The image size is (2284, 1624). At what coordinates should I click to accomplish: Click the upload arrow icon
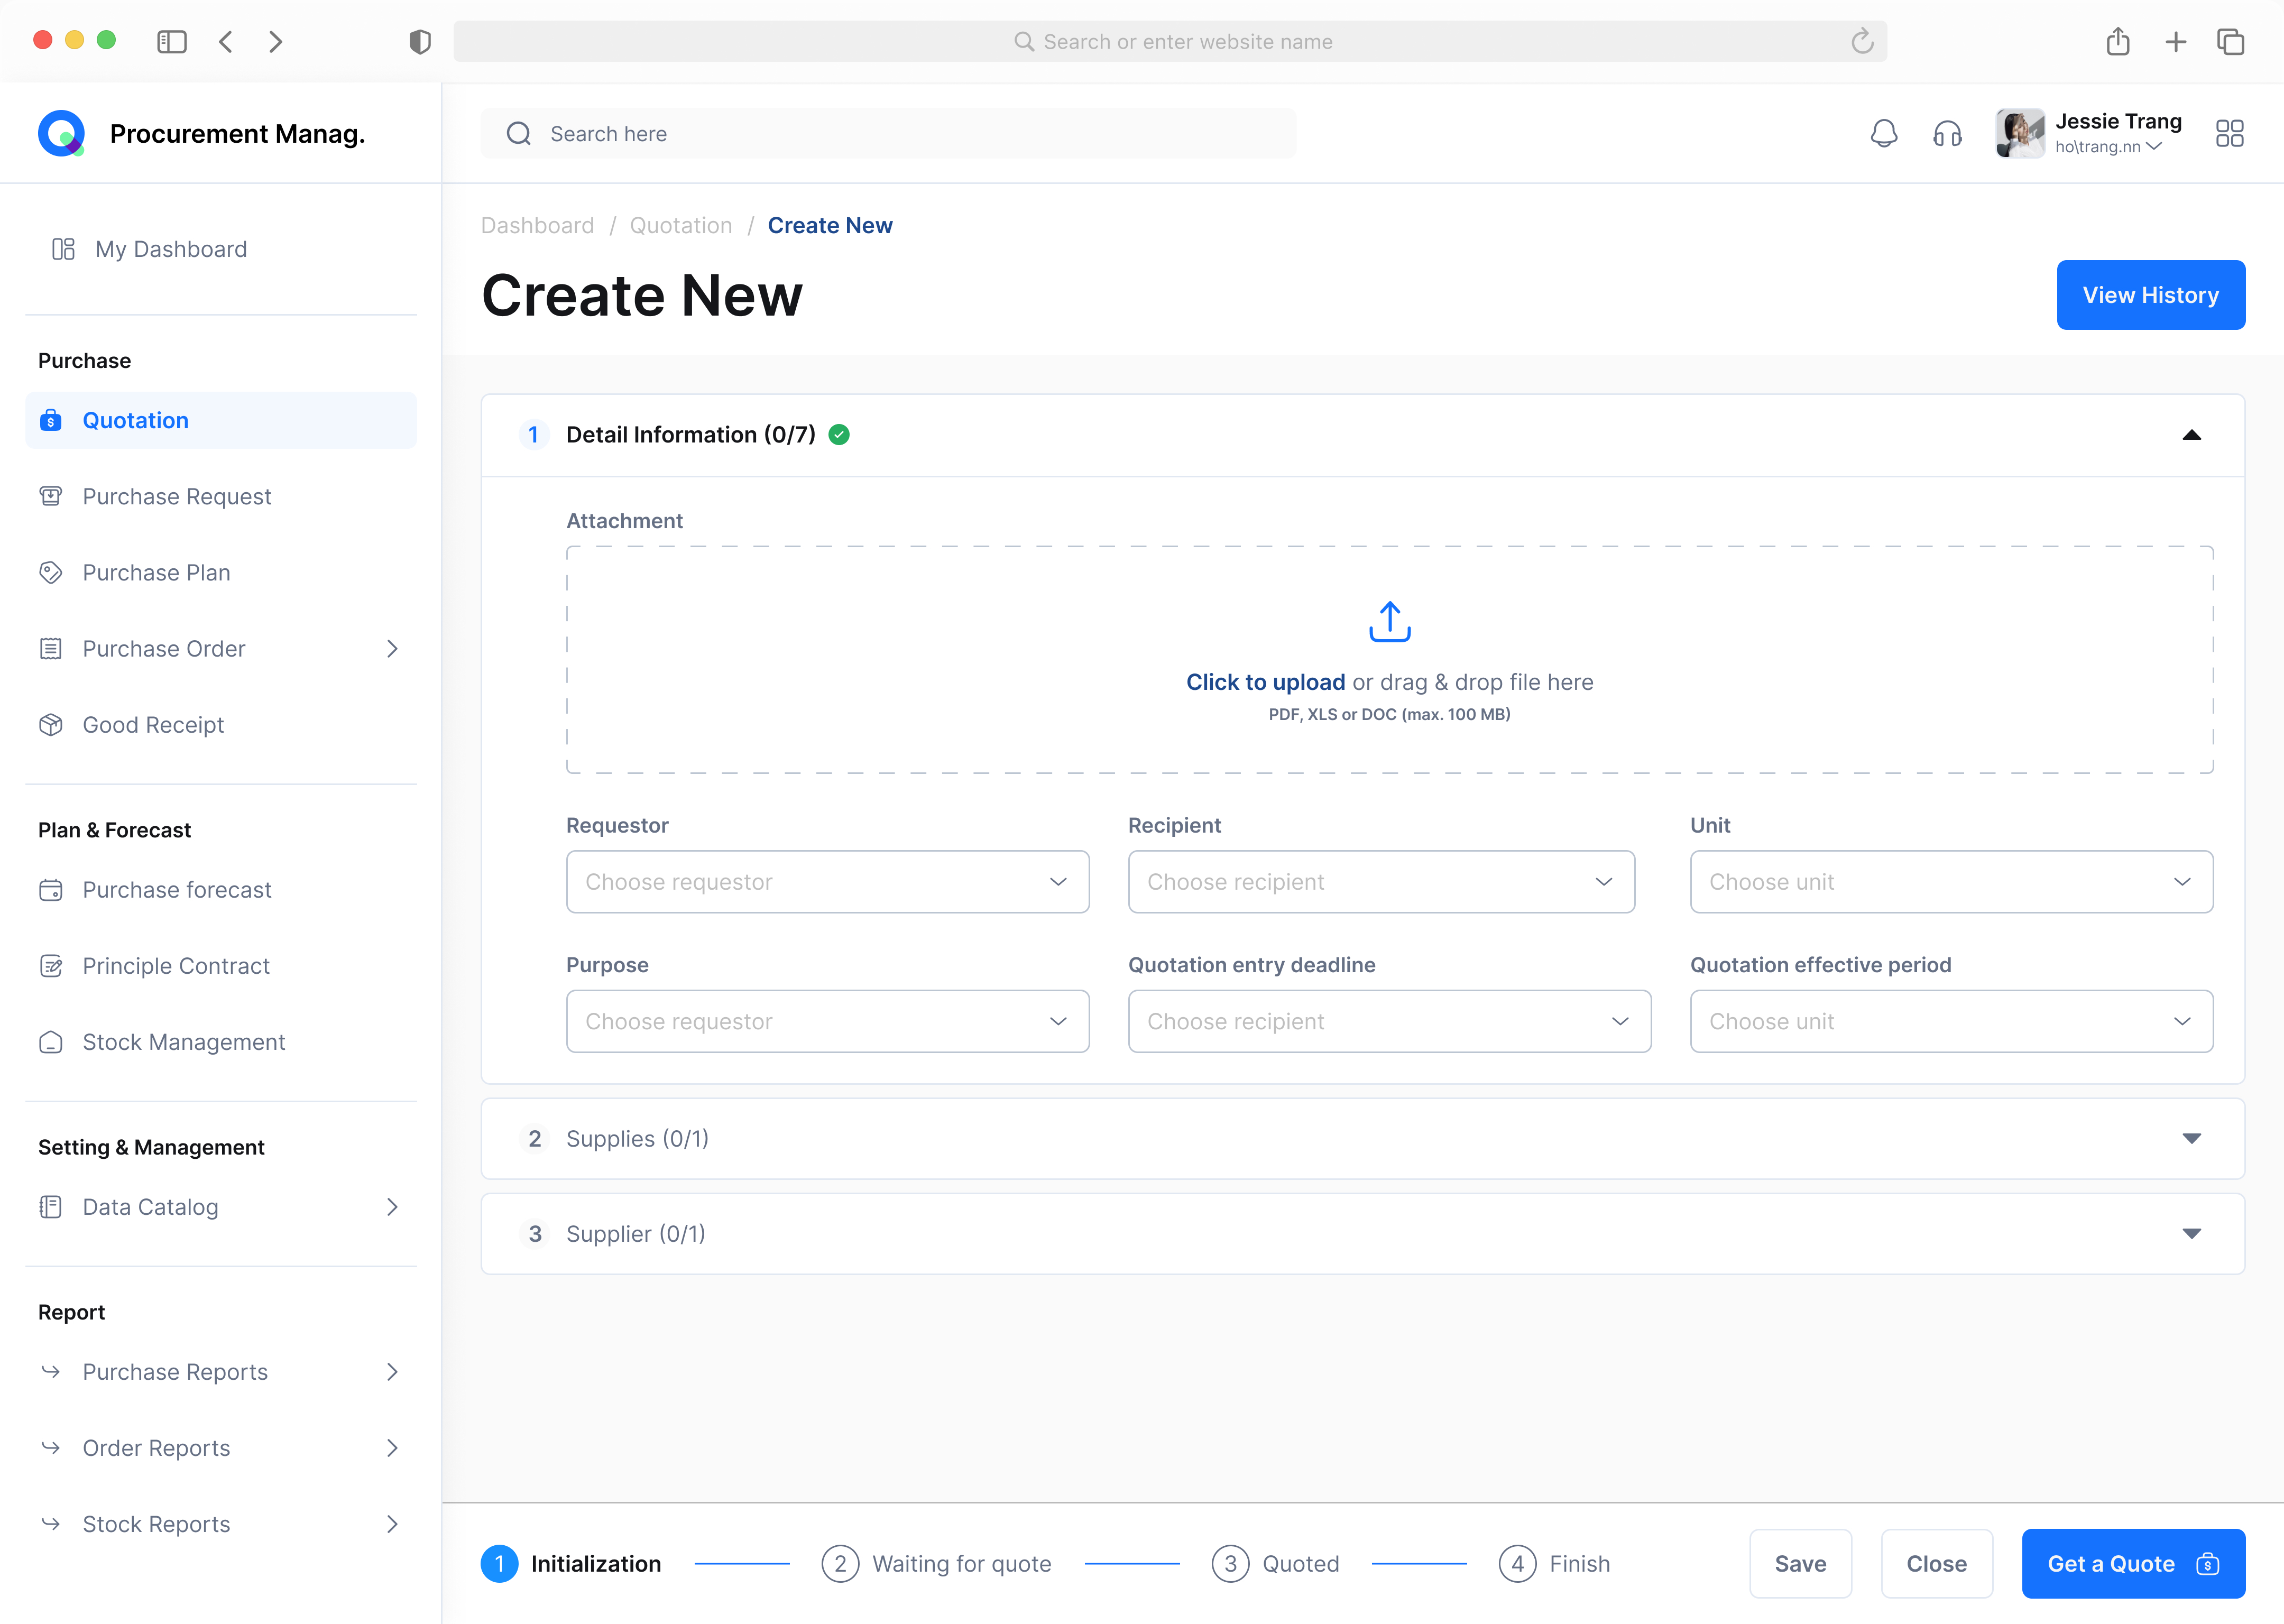(1389, 622)
